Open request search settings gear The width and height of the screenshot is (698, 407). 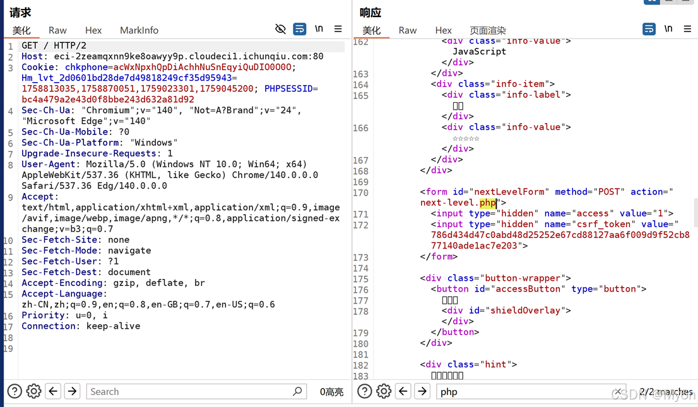[34, 391]
